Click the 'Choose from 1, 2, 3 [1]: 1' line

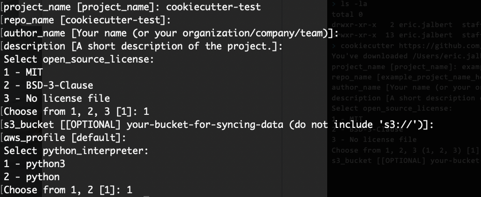point(76,112)
